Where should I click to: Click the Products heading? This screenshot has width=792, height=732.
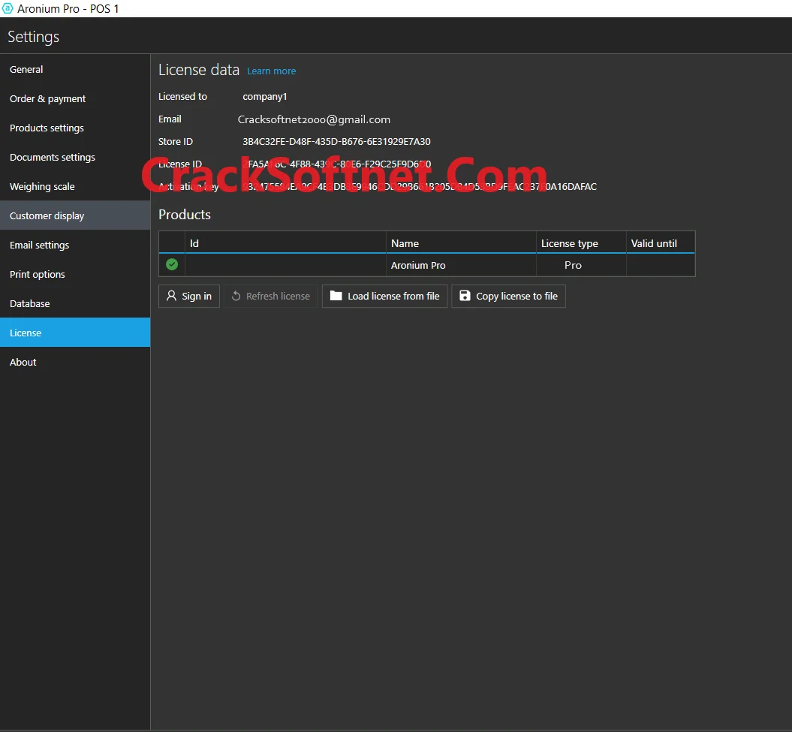click(x=185, y=215)
